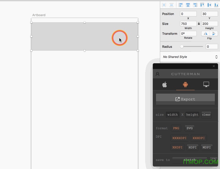Open the Cutterman user account icon
This screenshot has height=169, width=220.
tap(157, 74)
